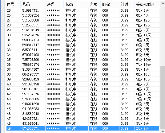Select row 37 number 913844367
The width and height of the screenshot is (165, 133).
coord(83,69)
